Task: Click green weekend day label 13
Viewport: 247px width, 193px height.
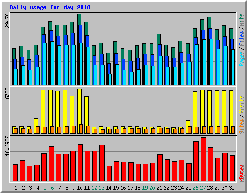Action: point(101,188)
